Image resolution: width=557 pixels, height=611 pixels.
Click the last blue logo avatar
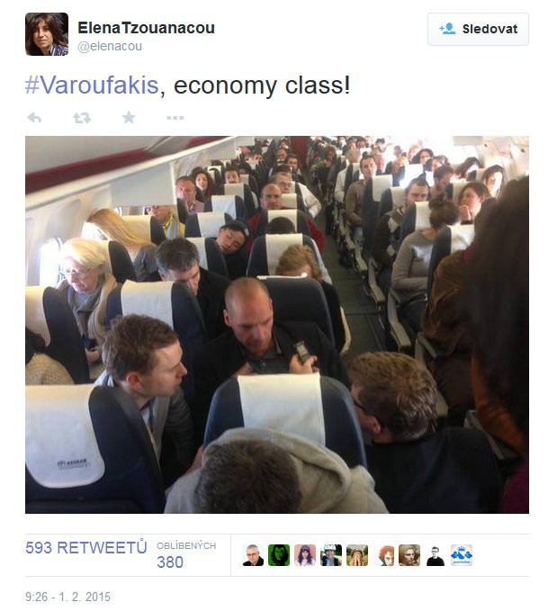462,555
